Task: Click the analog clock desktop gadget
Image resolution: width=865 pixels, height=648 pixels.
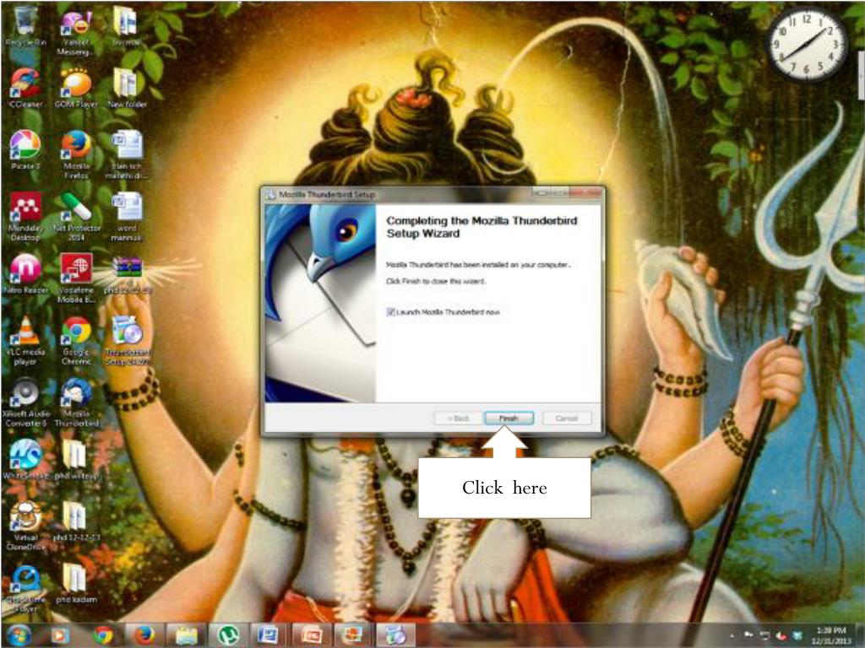Action: click(x=807, y=46)
